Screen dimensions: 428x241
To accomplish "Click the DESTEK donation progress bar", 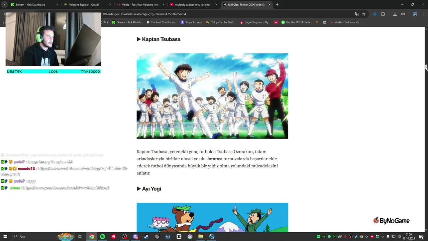I will click(53, 72).
